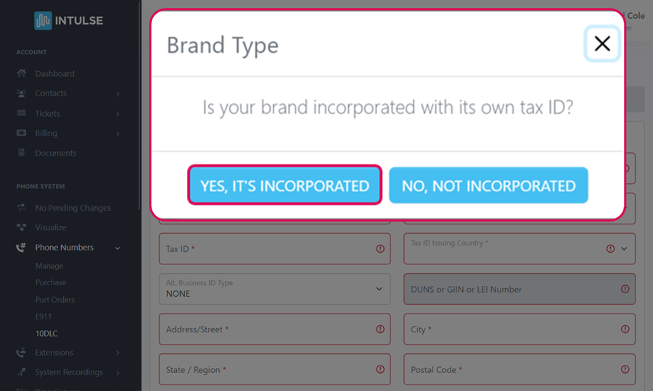Collapse the Phone Numbers submenu chevron
The height and width of the screenshot is (391, 653).
(x=118, y=248)
